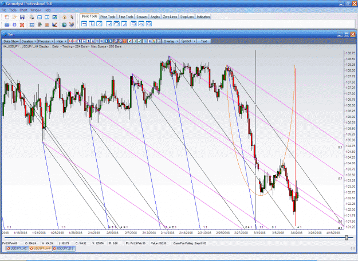Open the Tools menu
This screenshot has width=358, height=261.
[13, 10]
